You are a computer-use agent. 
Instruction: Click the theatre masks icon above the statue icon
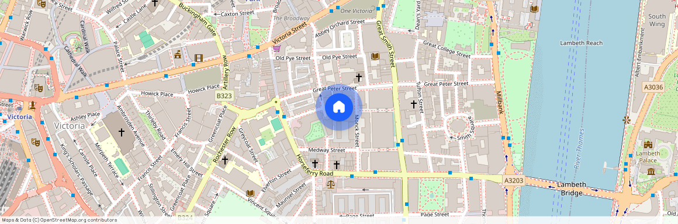(x=39, y=87)
